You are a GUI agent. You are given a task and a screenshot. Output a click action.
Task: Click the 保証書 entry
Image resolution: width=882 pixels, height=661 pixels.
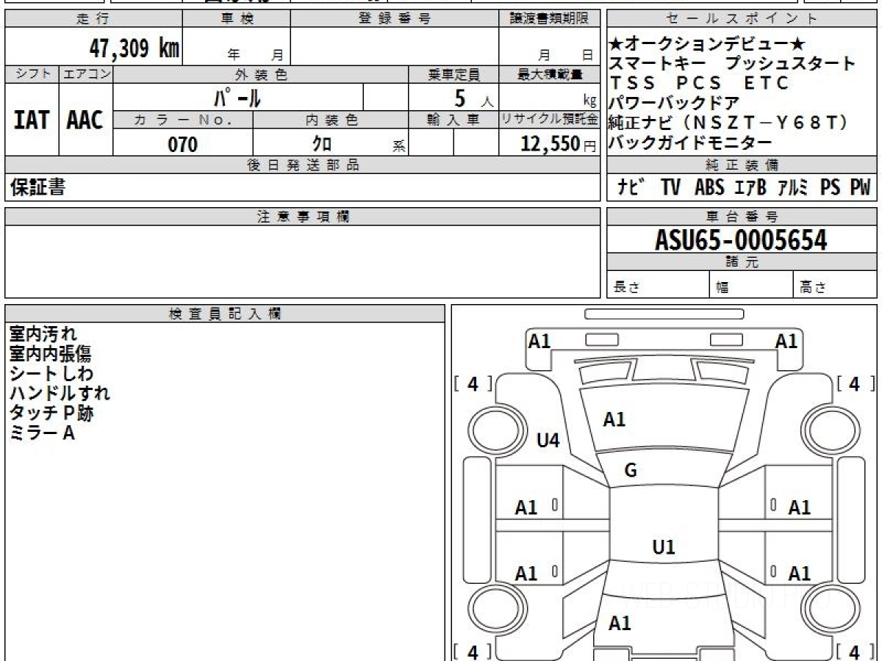[37, 188]
